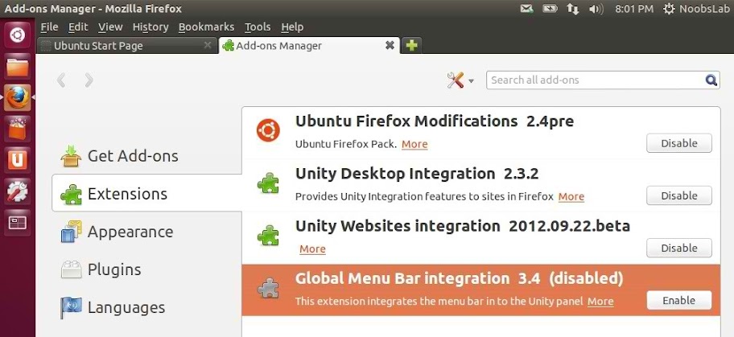Click mail envelope indicator in top panel

(x=526, y=8)
